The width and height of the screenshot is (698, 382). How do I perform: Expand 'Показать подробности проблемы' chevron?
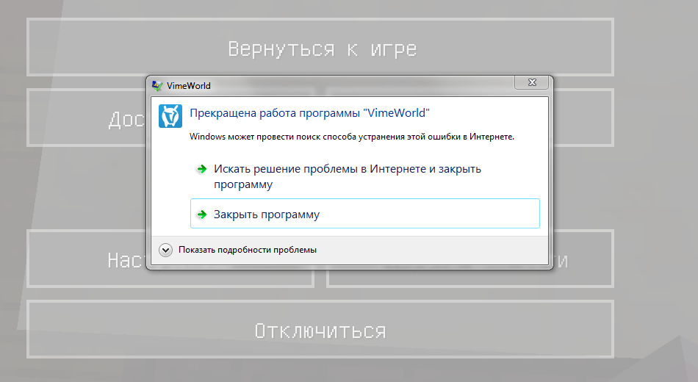pos(165,251)
